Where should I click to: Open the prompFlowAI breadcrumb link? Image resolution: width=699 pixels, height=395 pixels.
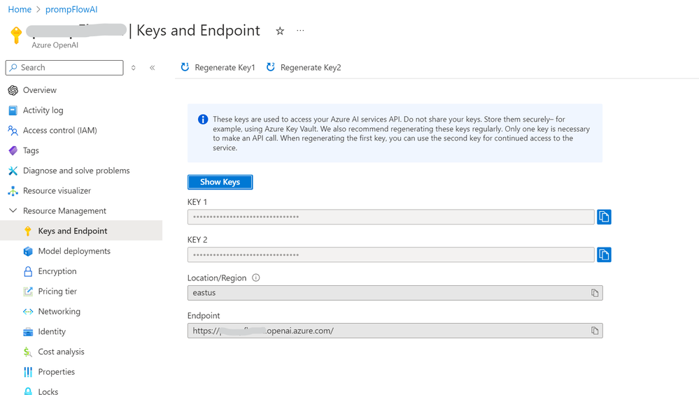click(x=71, y=9)
